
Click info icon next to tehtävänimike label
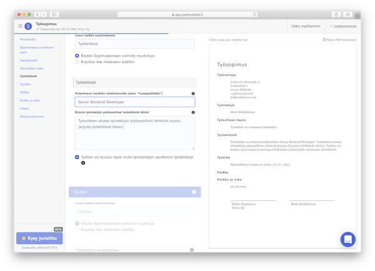(193, 94)
